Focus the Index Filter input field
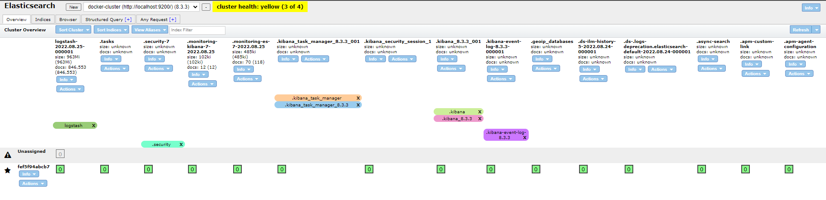 point(197,30)
